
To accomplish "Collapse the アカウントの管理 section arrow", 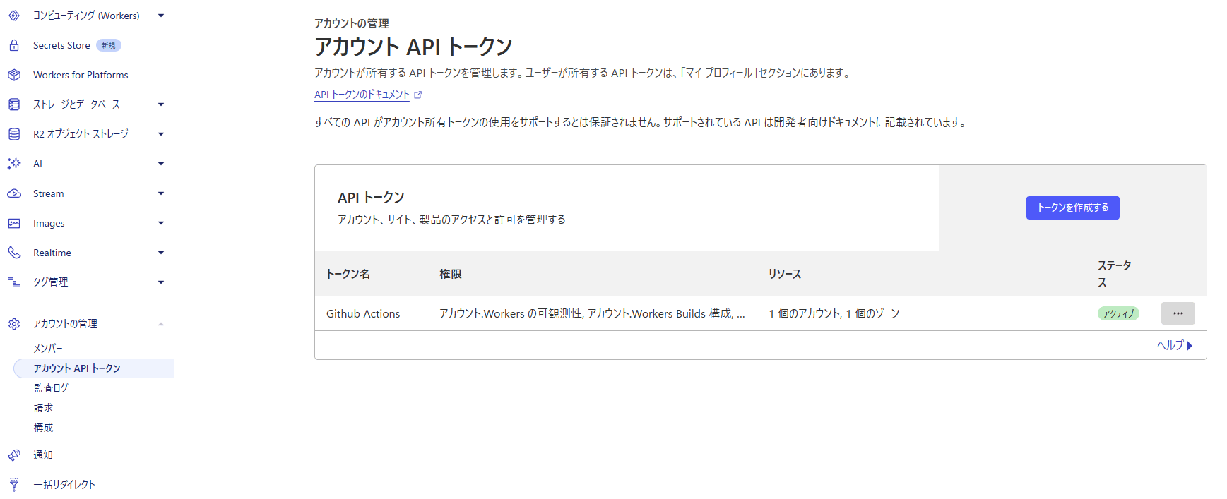I will point(161,324).
